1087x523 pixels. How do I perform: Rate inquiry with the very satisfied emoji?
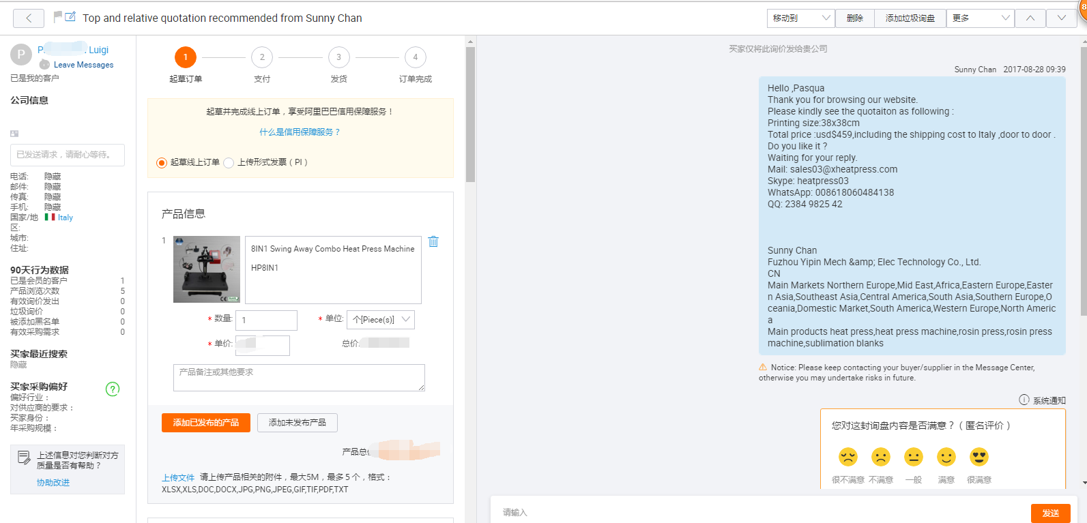[979, 457]
